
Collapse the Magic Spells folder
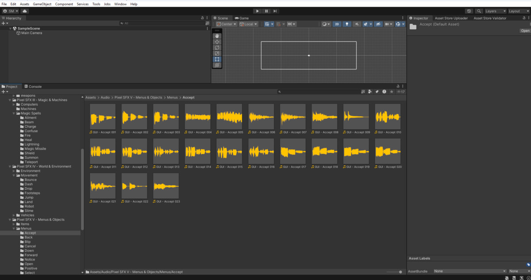[14, 113]
